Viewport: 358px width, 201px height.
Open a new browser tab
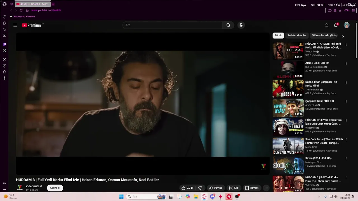(53, 4)
